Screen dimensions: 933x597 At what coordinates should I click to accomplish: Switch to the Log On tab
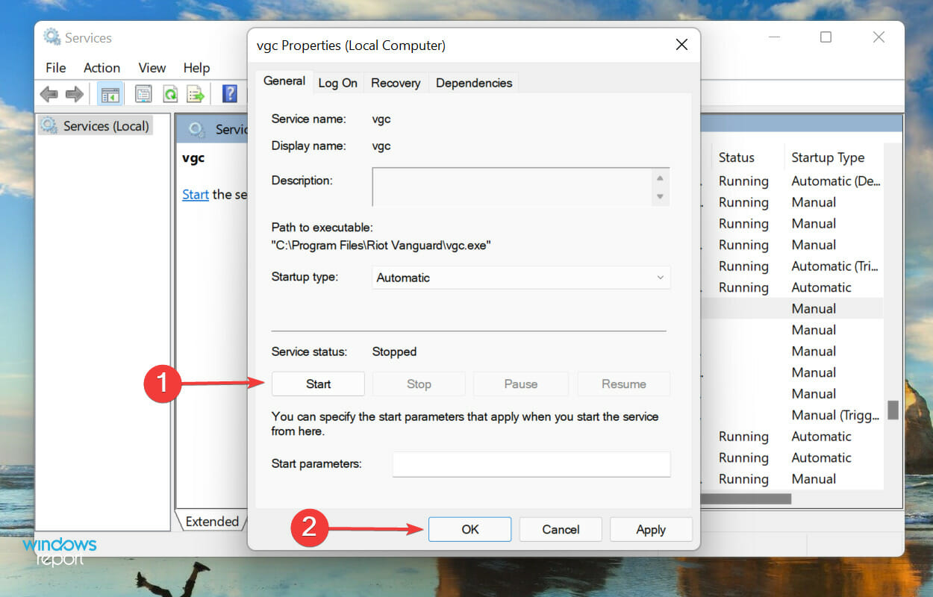(337, 83)
